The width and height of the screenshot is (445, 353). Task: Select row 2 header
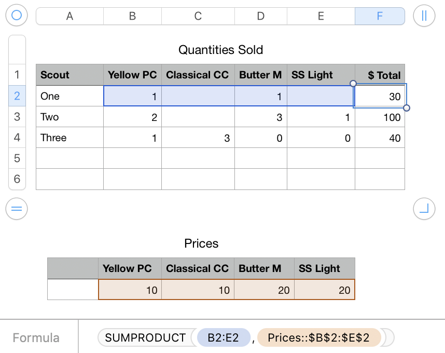(17, 96)
